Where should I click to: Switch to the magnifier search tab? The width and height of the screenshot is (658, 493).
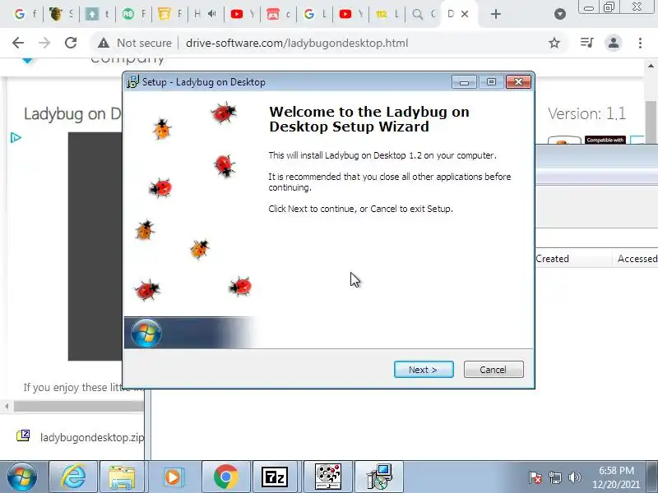423,14
